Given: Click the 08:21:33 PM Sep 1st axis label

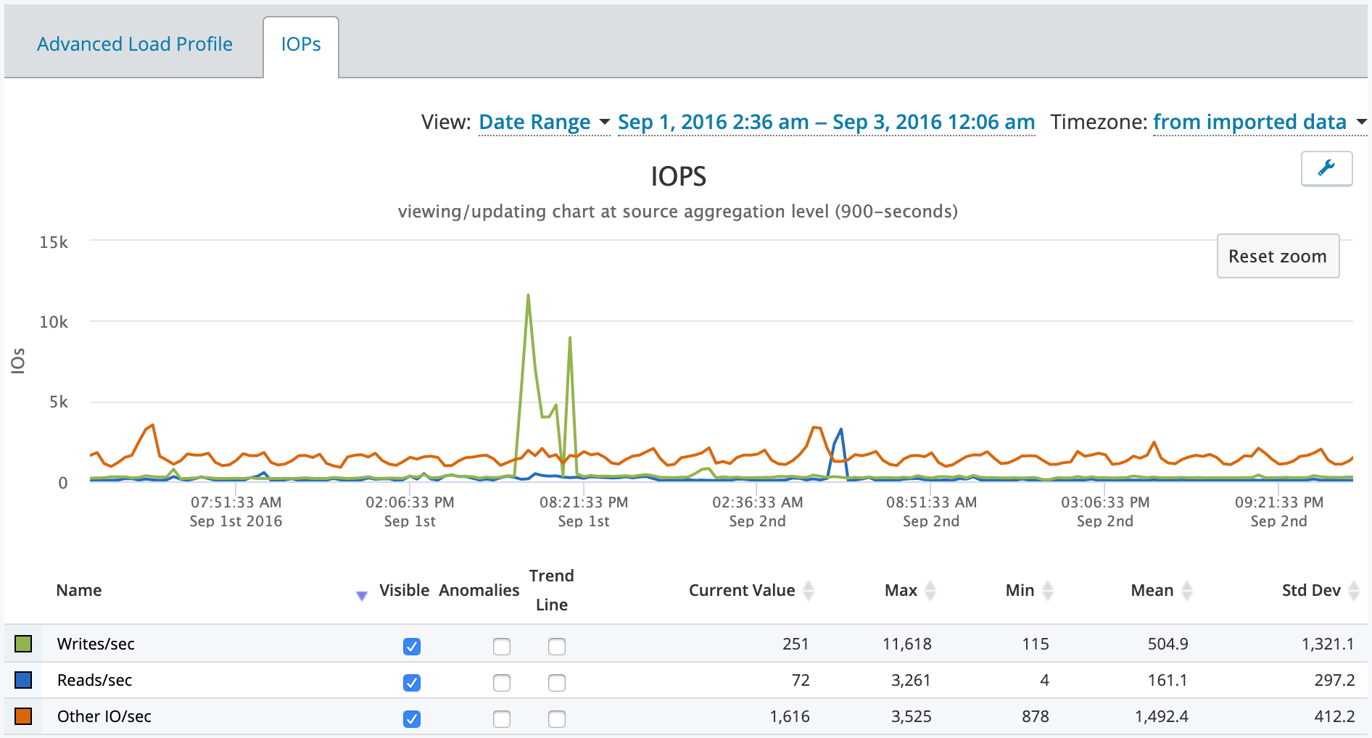Looking at the screenshot, I should (x=584, y=511).
